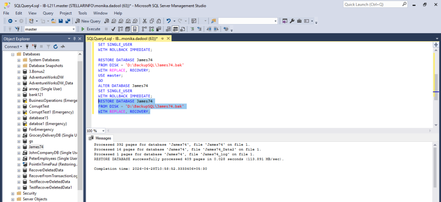Viewport: 441px width, 202px height.
Task: Click the Properties wrench icon
Action: coord(292,21)
